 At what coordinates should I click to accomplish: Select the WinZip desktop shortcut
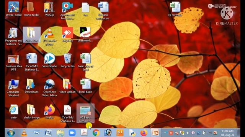pos(49,9)
